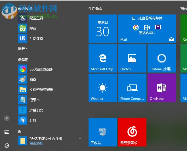
Task: Click the 最常用 section header
Action: [x=23, y=60]
